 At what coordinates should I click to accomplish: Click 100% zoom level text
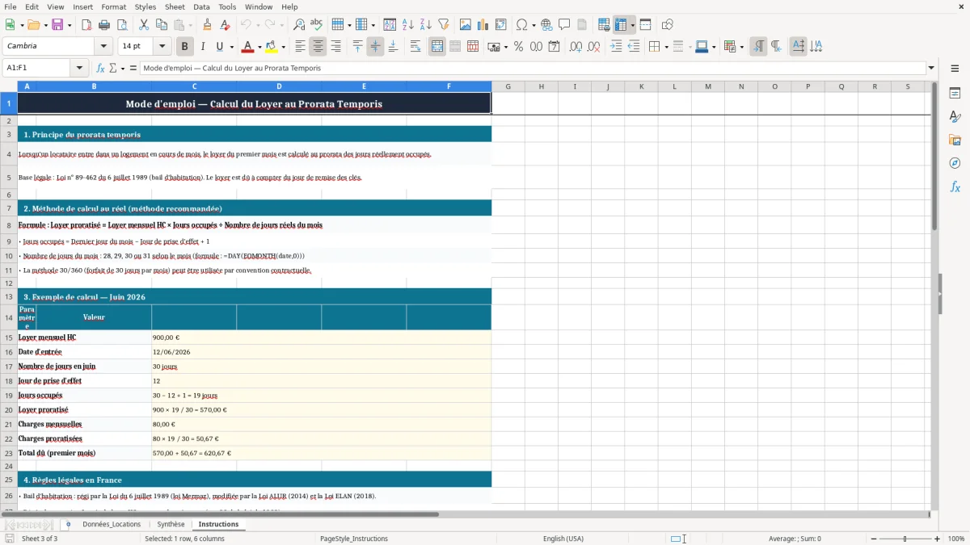(x=955, y=539)
